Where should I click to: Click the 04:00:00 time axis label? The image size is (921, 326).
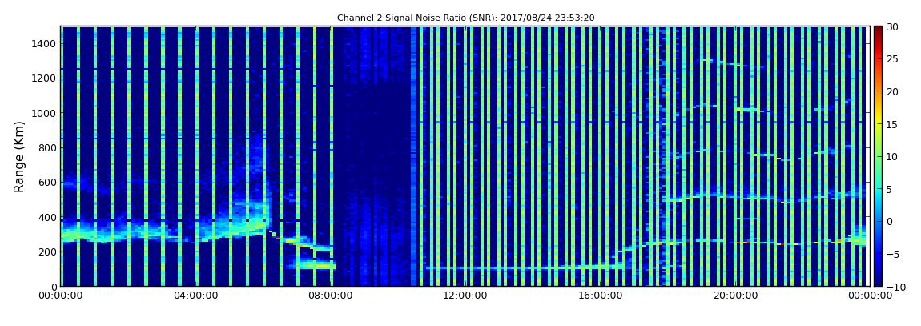point(196,296)
